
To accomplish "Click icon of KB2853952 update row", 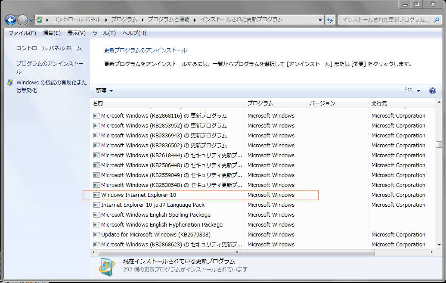I will coord(97,126).
